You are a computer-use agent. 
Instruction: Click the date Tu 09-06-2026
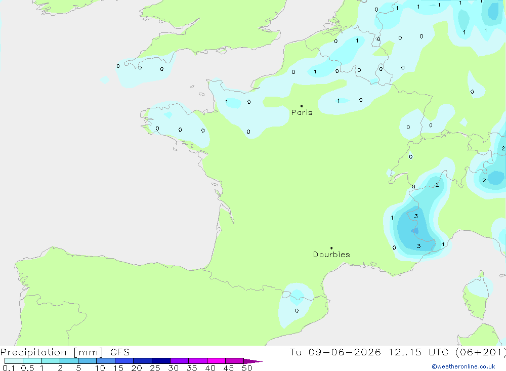[x=335, y=352]
